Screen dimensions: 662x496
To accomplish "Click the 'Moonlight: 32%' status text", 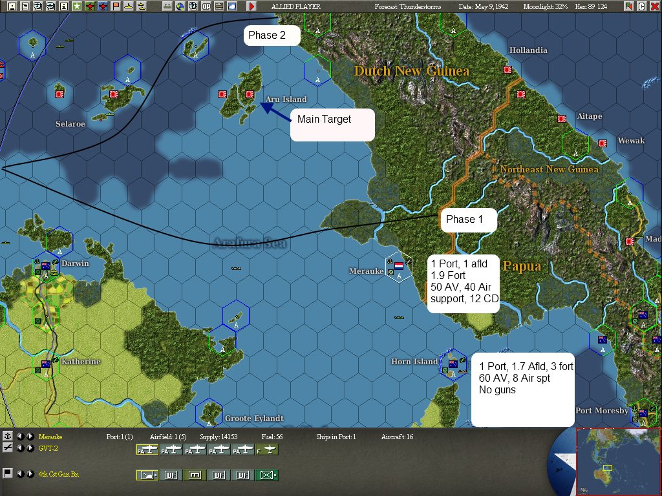I will [x=545, y=6].
